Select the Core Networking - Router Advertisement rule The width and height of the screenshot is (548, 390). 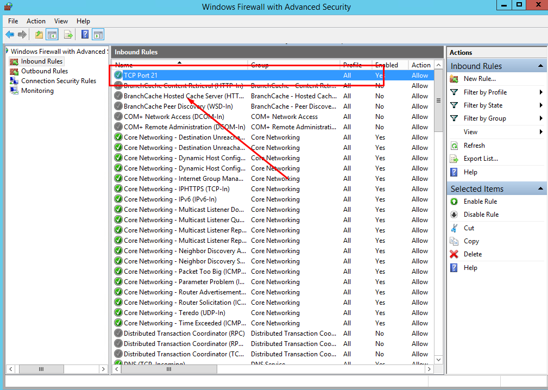(273, 292)
